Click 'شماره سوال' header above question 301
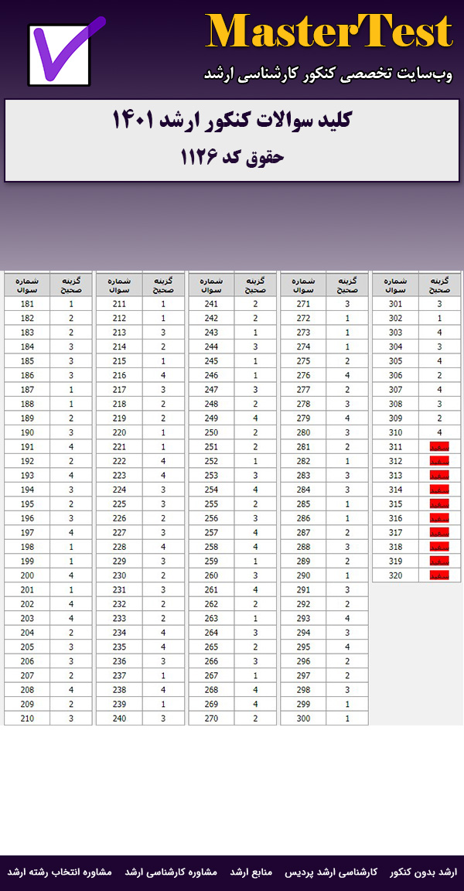This screenshot has width=464, height=891. (x=395, y=285)
